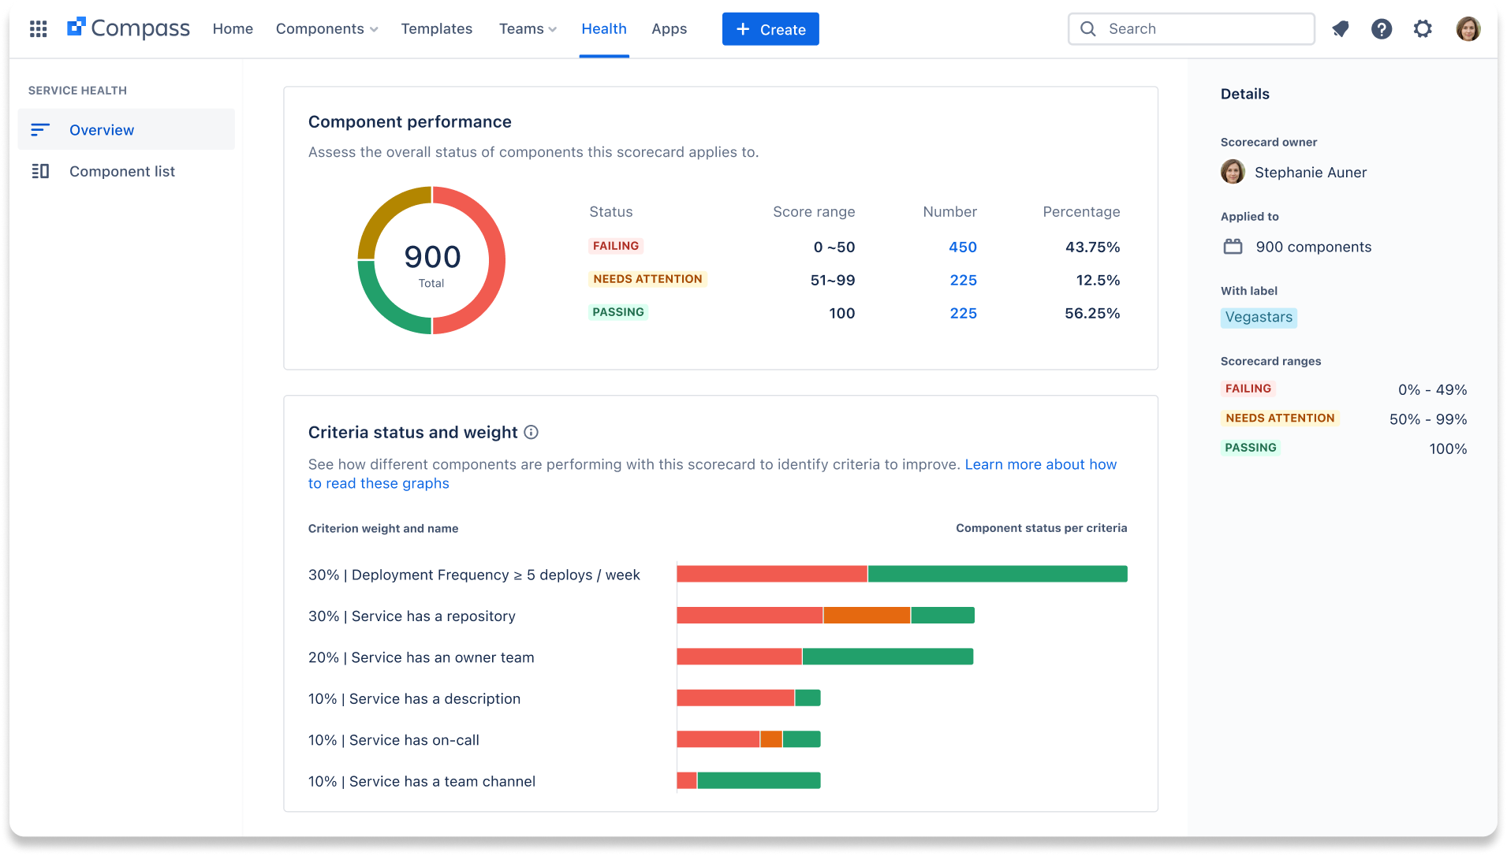Open the help question mark icon

1382,28
